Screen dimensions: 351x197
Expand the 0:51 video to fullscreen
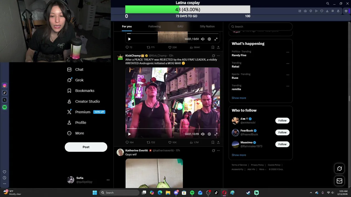point(216,39)
